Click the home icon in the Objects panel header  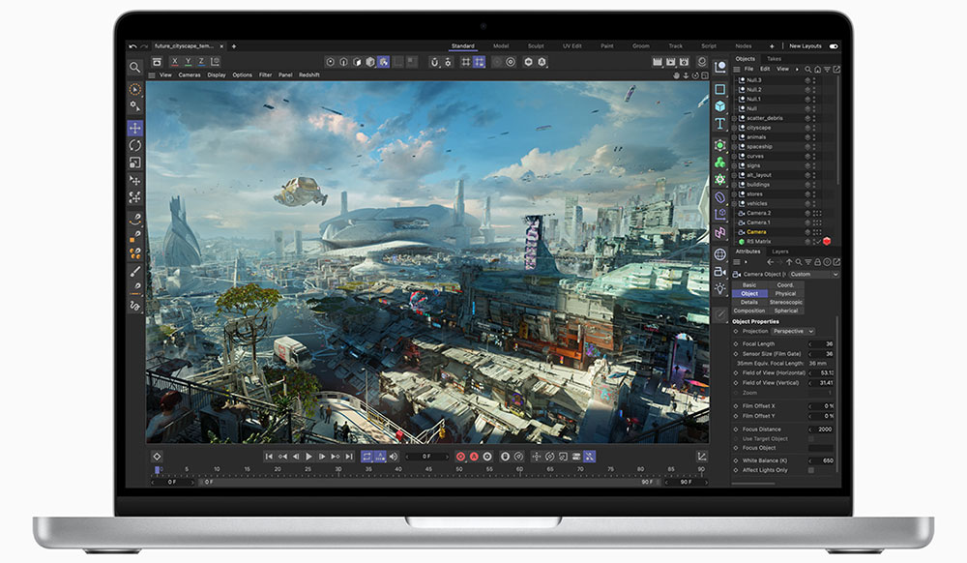(x=818, y=70)
